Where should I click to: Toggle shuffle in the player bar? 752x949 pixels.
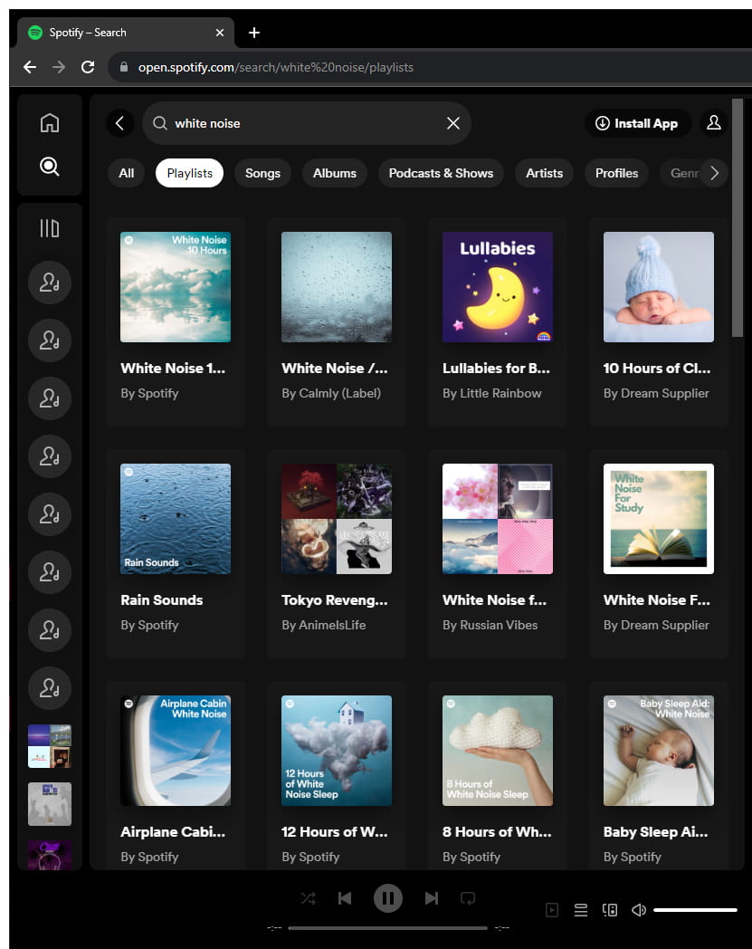(308, 898)
